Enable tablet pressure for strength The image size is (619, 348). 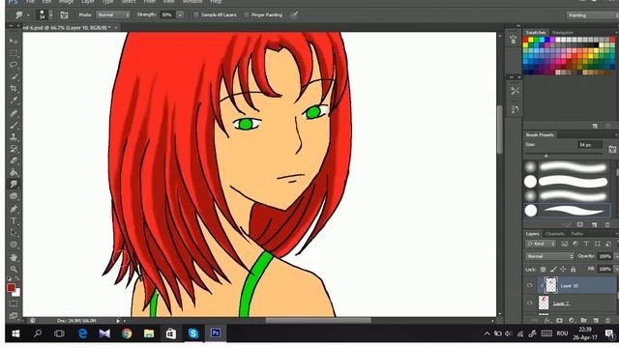294,15
